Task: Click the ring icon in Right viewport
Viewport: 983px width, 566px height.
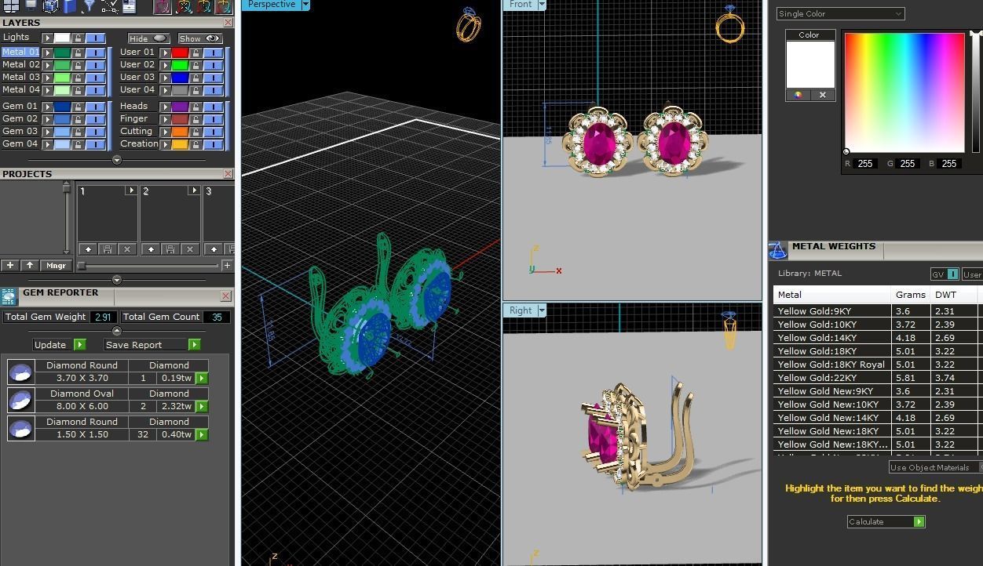Action: click(x=729, y=330)
